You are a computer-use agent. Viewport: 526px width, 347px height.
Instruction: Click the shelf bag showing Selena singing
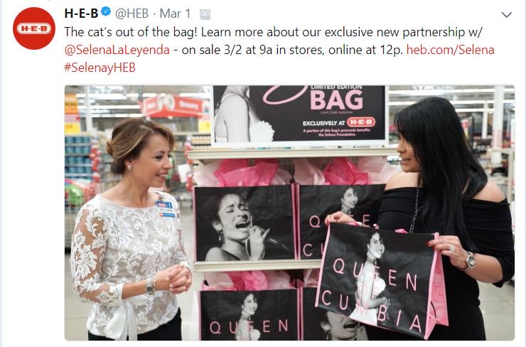[245, 223]
